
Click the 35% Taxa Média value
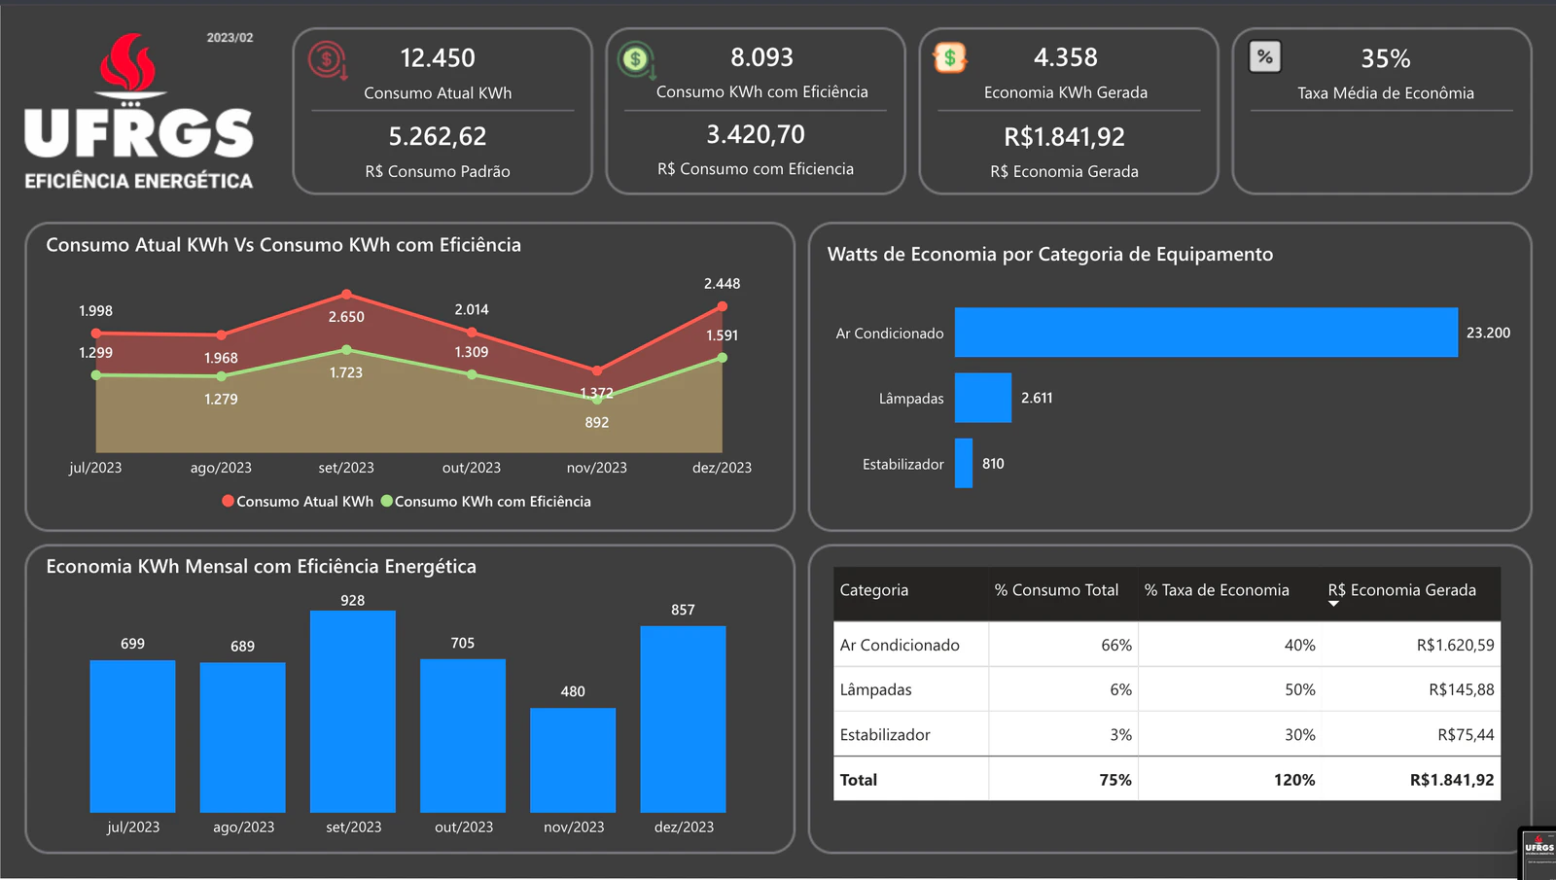[x=1385, y=58]
